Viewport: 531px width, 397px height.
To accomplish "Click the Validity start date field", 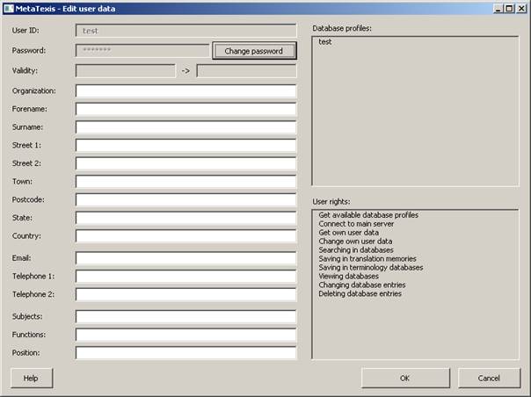I will coord(126,71).
